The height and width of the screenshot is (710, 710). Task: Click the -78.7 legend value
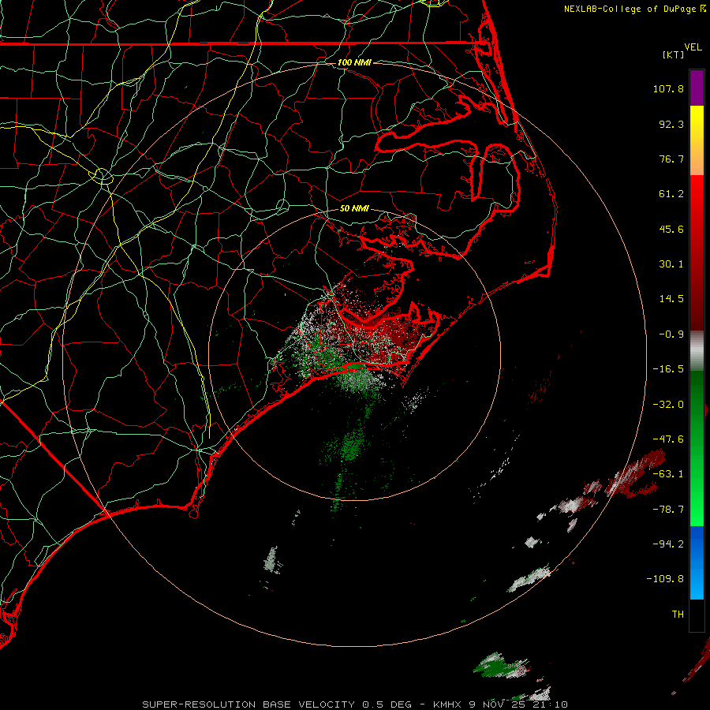pos(668,510)
